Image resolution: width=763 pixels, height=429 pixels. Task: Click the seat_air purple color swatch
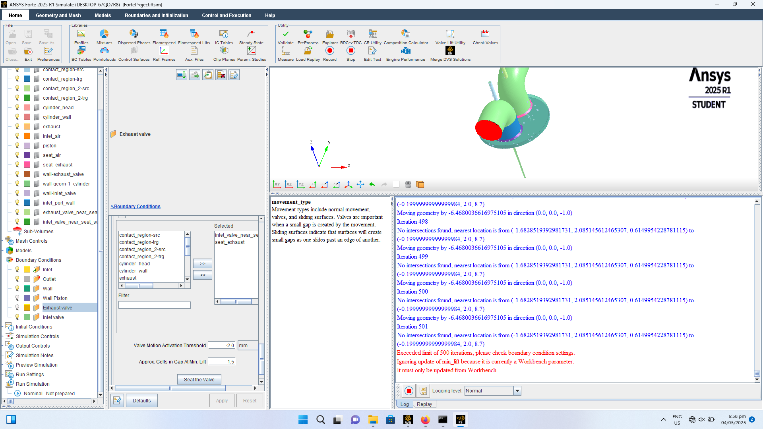point(27,155)
